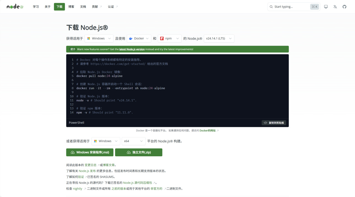Screen dimensions: 355x197
Task: Click docker pull node:24-alpine code line
Action: pos(99,76)
